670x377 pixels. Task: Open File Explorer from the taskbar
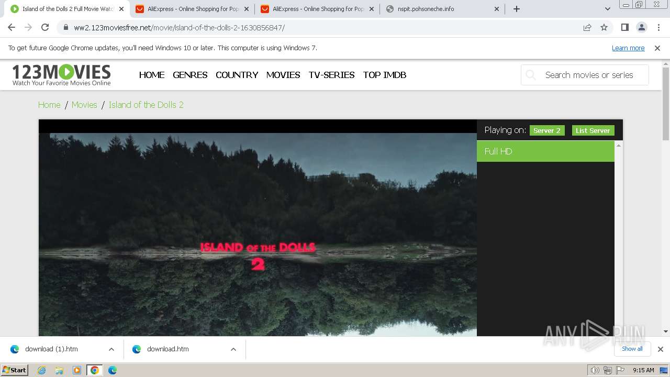[x=59, y=370]
